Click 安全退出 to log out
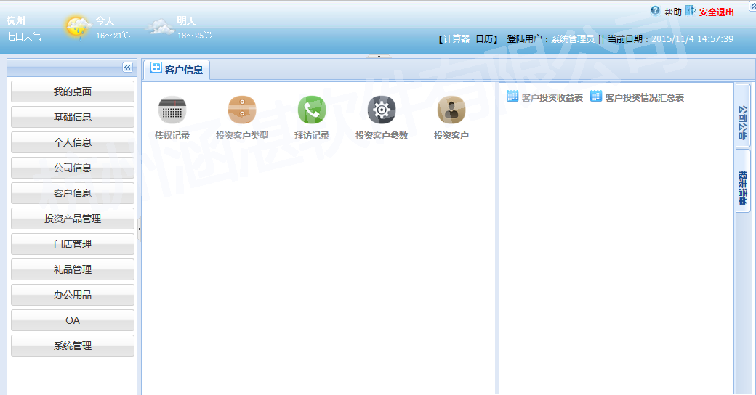Viewport: 756px width, 395px height. coord(716,12)
